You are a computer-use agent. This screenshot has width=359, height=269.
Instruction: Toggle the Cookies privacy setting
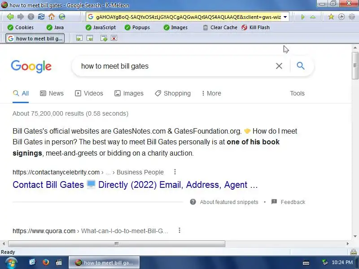point(21,27)
